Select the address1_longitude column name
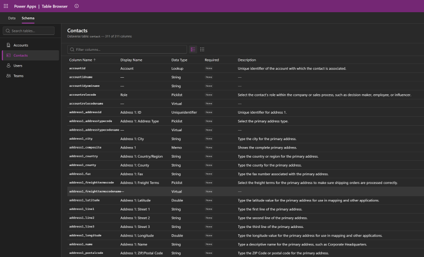424x257 pixels. (x=85, y=235)
